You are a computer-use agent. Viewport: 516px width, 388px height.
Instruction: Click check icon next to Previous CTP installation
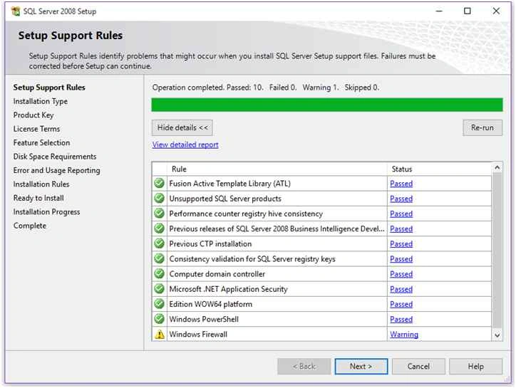click(x=159, y=243)
